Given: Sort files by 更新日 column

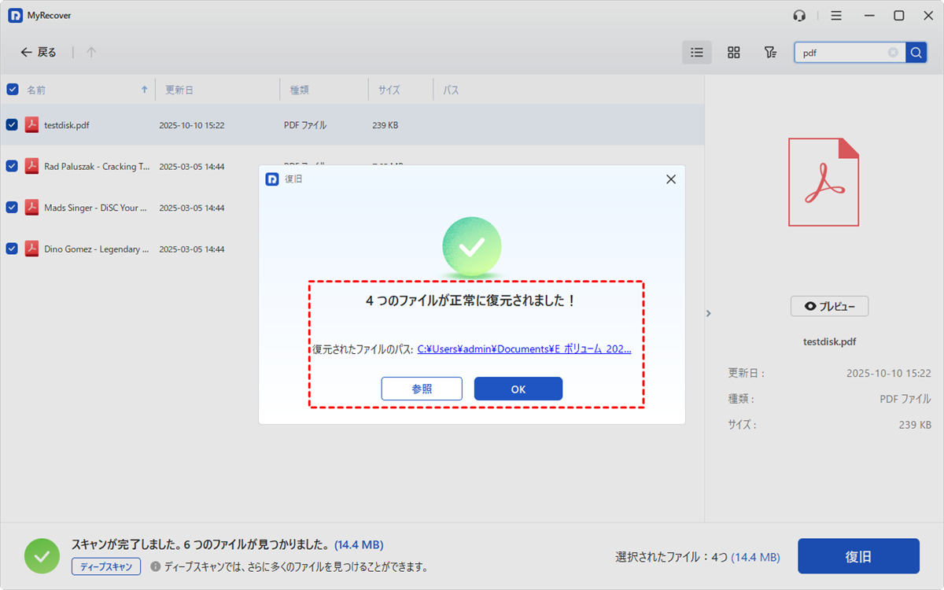Looking at the screenshot, I should (179, 90).
